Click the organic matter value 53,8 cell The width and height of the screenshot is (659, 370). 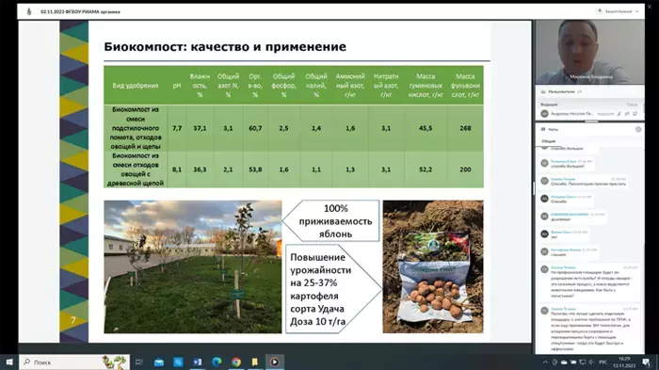pos(255,169)
